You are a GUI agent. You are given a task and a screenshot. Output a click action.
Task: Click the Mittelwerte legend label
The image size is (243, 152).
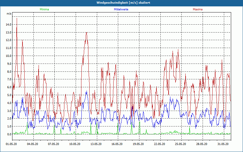click(x=121, y=9)
